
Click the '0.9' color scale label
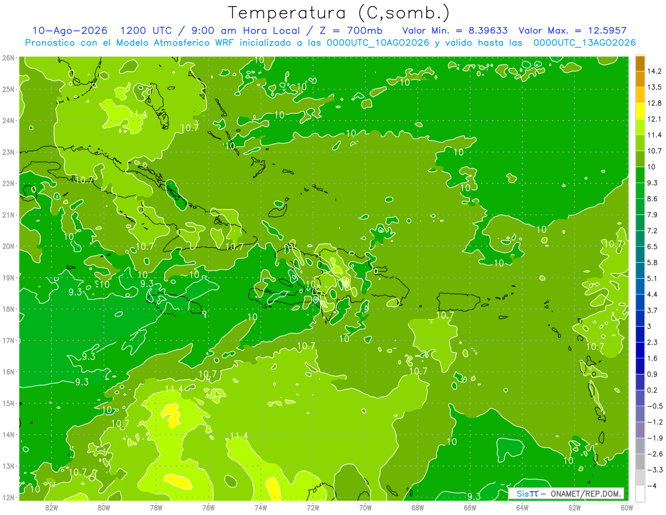tap(653, 374)
